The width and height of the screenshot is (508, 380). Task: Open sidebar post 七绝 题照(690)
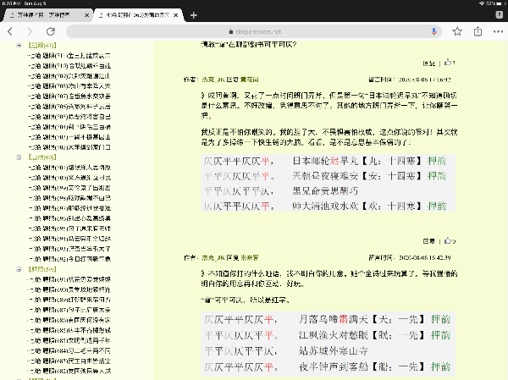click(69, 289)
